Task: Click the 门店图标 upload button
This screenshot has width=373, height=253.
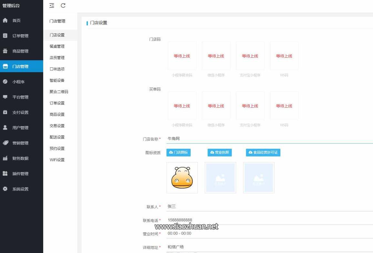Action: coord(178,152)
